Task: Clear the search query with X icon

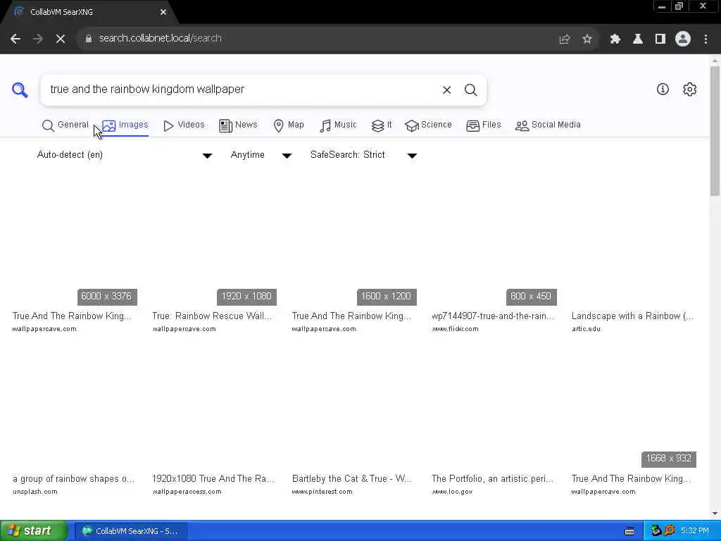Action: click(446, 90)
